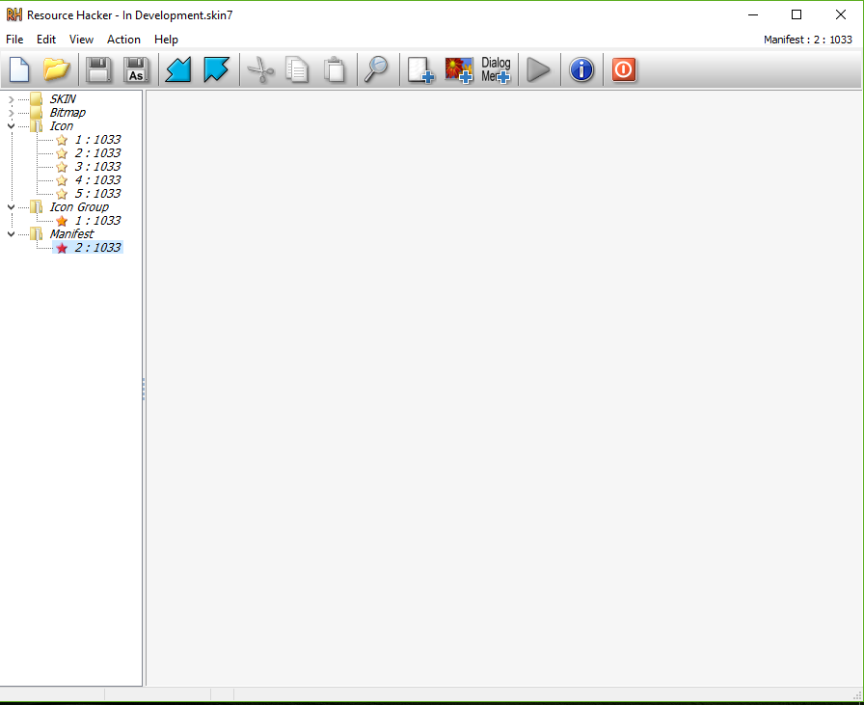Image resolution: width=864 pixels, height=705 pixels.
Task: Collapse the Manifest tree node
Action: tap(11, 234)
